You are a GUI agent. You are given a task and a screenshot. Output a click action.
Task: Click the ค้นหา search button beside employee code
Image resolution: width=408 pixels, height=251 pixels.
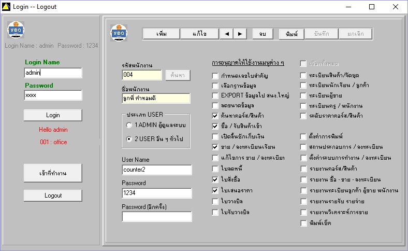click(178, 75)
